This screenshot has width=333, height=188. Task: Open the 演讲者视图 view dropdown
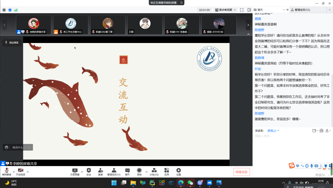coord(225,10)
